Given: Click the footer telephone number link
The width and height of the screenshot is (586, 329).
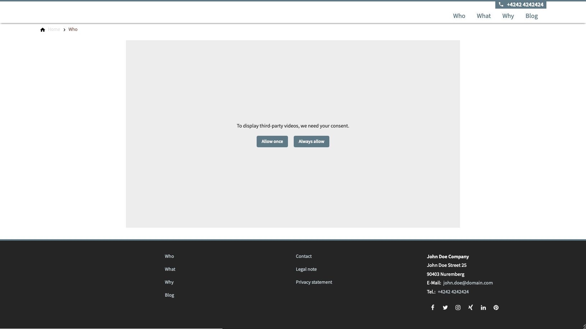Looking at the screenshot, I should (453, 292).
